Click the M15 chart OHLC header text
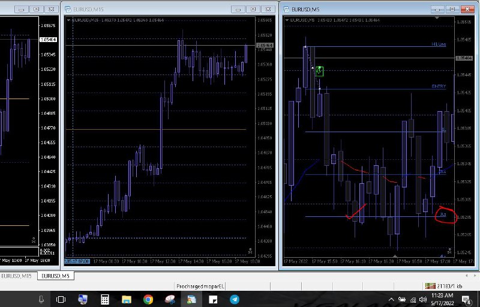The image size is (480, 307). tap(118, 20)
